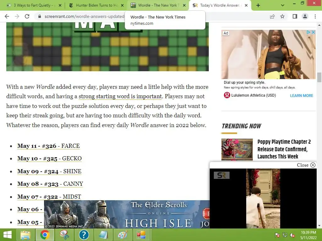This screenshot has width=322, height=241.
Task: Click the padlock site info icon
Action: click(40, 16)
